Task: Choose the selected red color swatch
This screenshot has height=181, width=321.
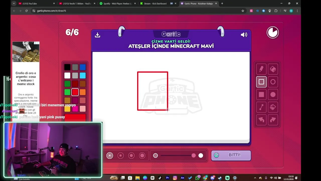Action: [75, 92]
